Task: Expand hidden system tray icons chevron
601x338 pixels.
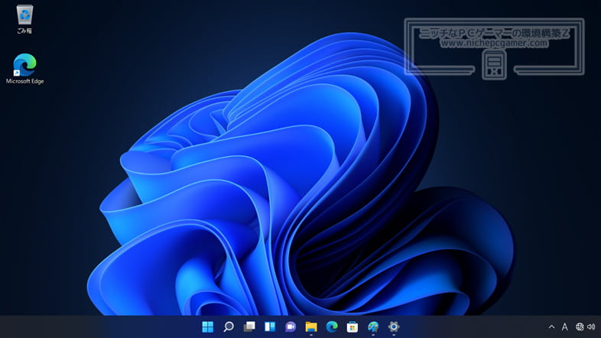Action: click(551, 327)
